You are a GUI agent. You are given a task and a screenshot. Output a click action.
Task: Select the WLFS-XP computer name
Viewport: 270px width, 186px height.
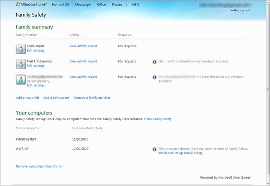coord(22,149)
